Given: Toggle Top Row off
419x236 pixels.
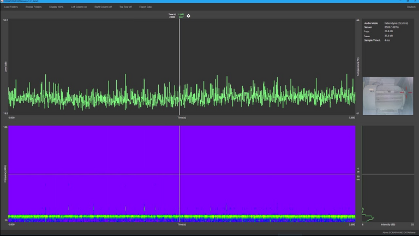Looking at the screenshot, I should coord(125,7).
